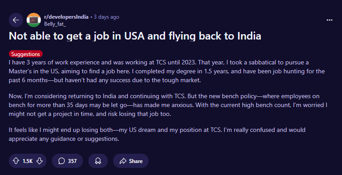Click the line 'appreciate any guidance or suggestions'
The image size is (342, 175).
[64, 139]
